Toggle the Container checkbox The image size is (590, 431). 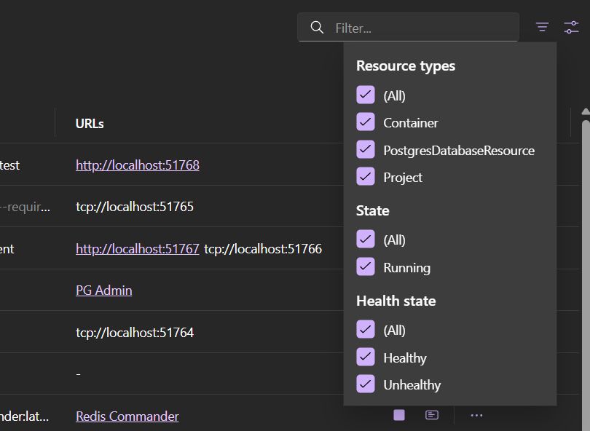tap(366, 122)
